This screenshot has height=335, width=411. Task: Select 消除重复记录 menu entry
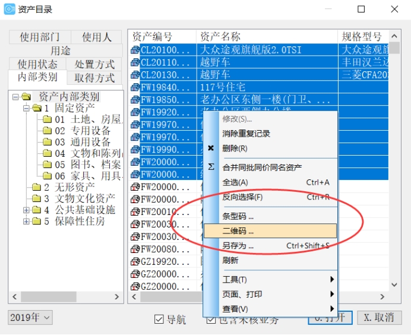coord(270,134)
